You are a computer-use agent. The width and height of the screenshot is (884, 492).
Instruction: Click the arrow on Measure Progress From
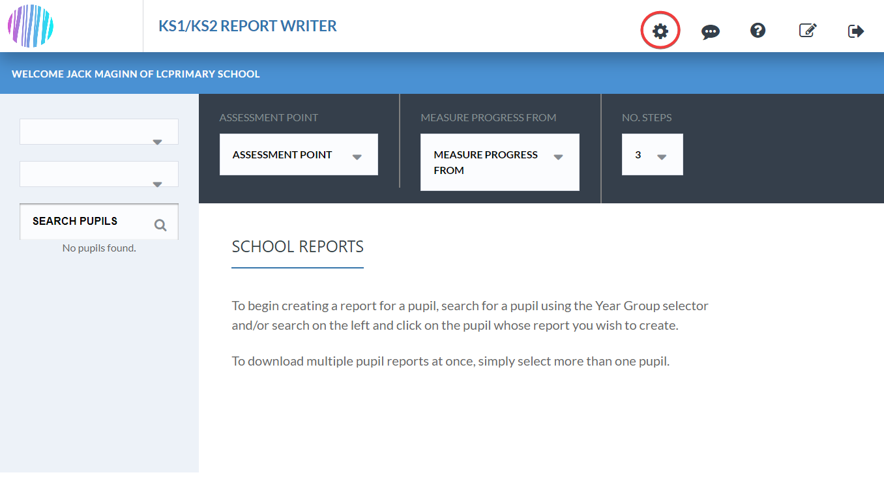(x=558, y=157)
